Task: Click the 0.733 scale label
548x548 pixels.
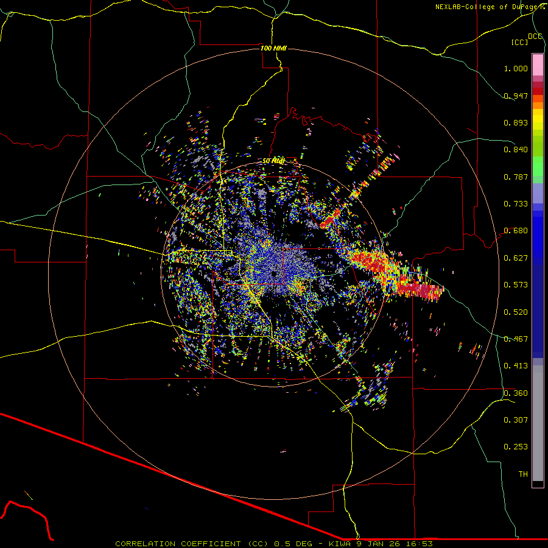Action: 516,204
